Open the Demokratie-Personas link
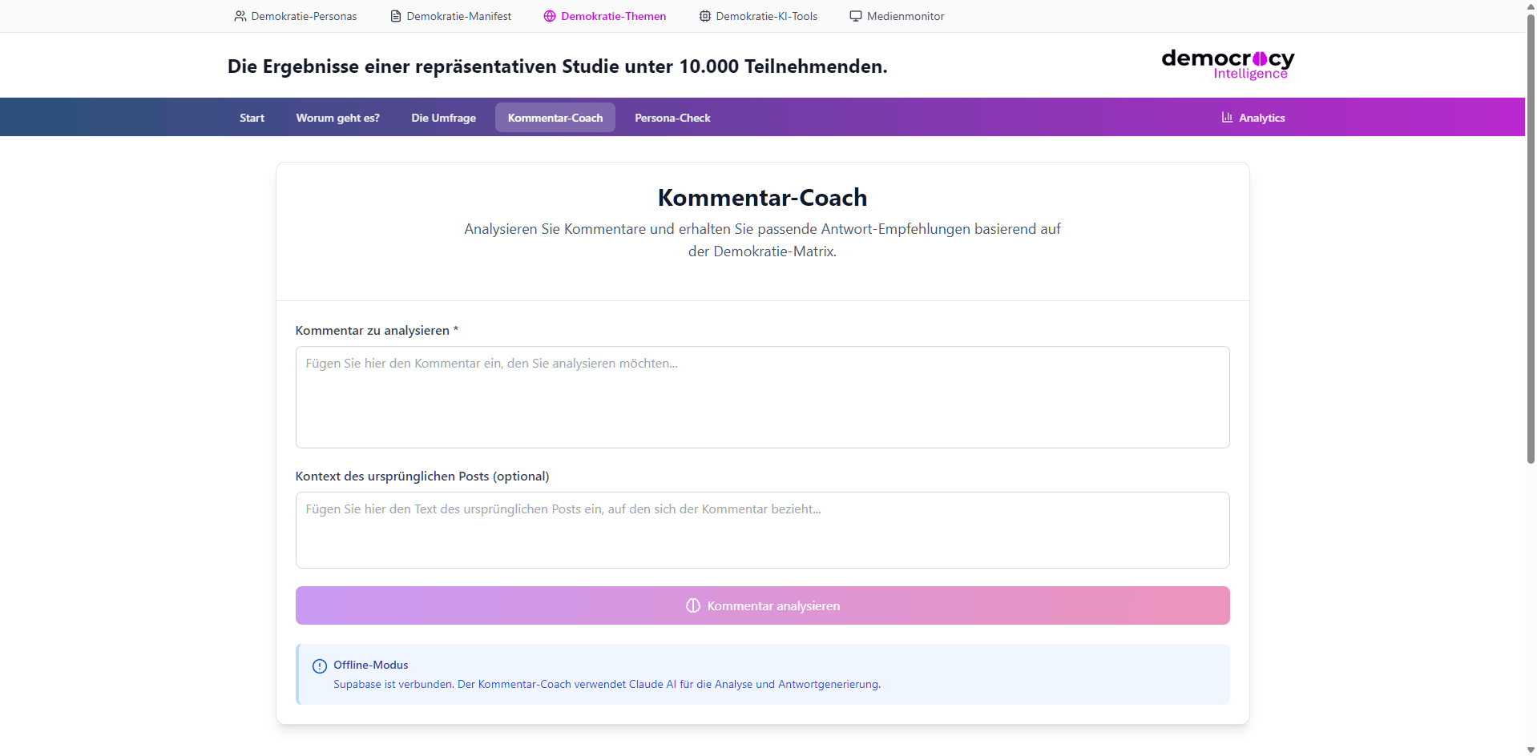1537x756 pixels. point(296,16)
